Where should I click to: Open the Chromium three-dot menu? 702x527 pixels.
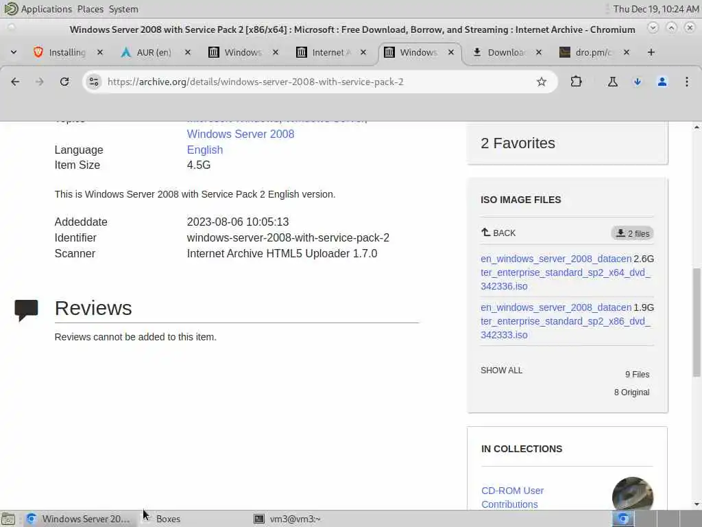pos(687,82)
